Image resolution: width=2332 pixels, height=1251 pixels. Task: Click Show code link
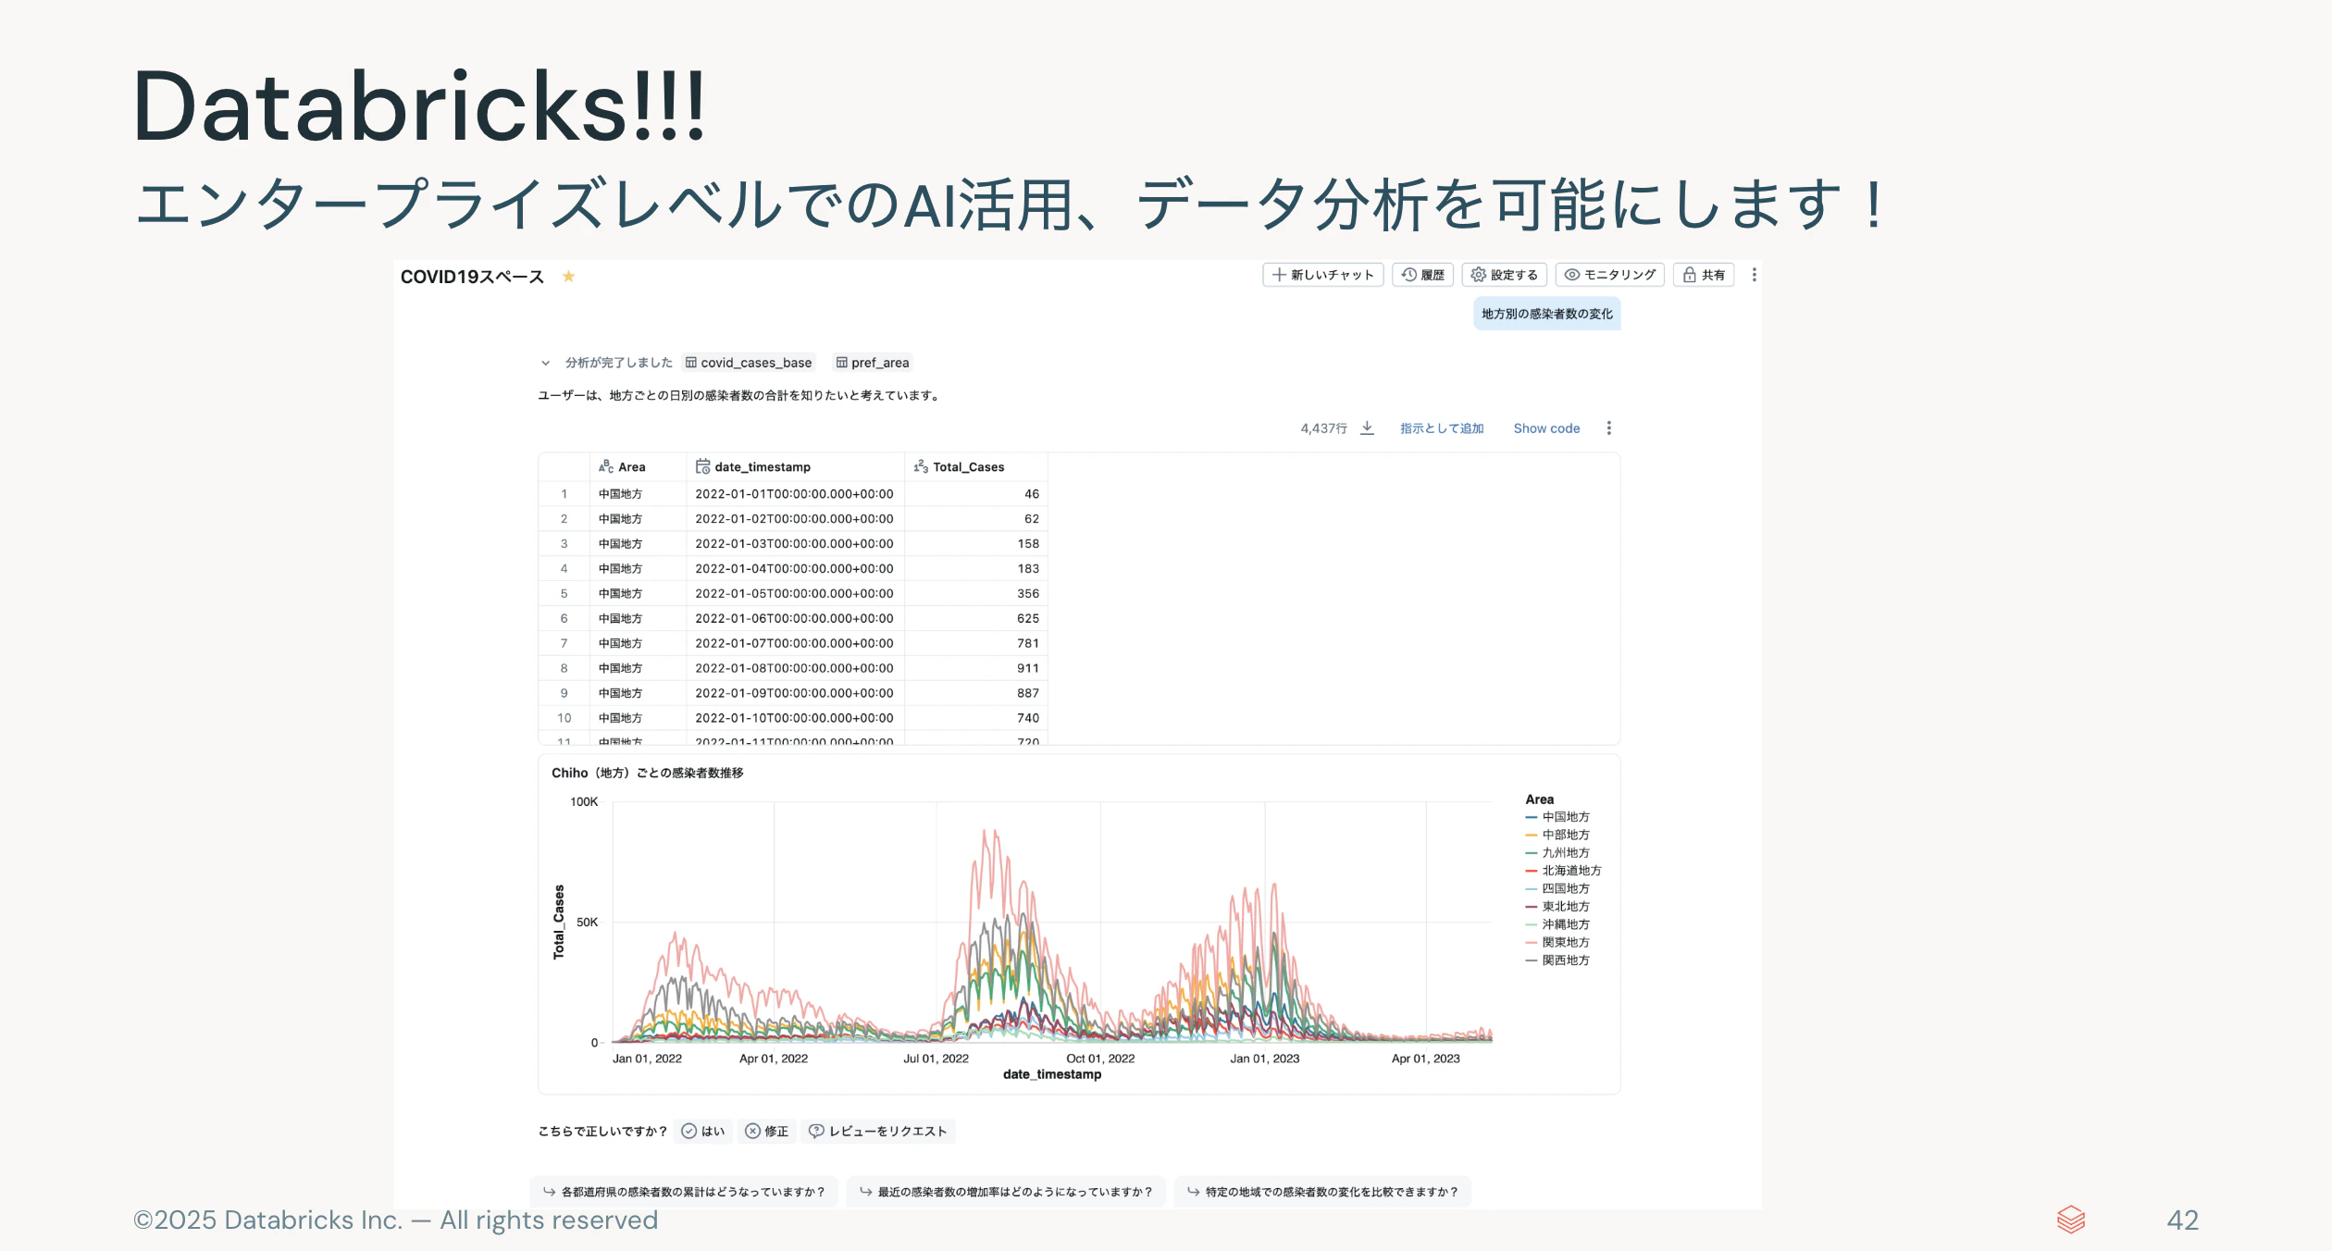click(x=1546, y=428)
